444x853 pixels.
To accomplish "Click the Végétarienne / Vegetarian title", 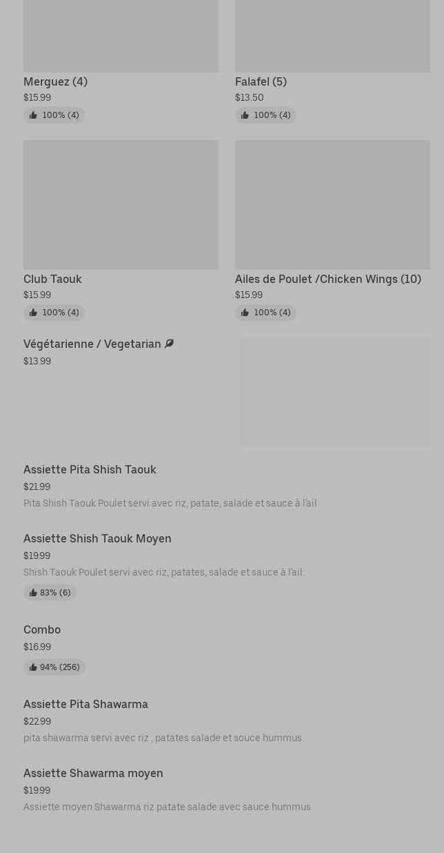I will [x=92, y=344].
